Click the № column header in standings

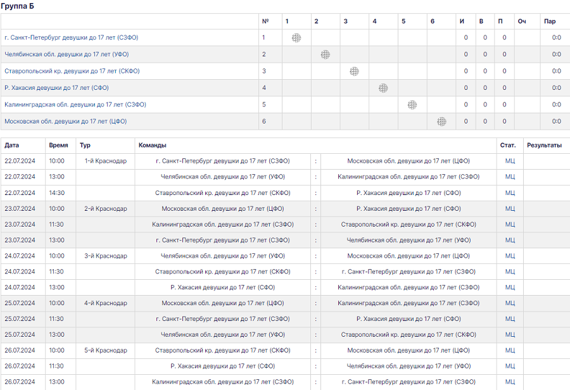point(265,21)
